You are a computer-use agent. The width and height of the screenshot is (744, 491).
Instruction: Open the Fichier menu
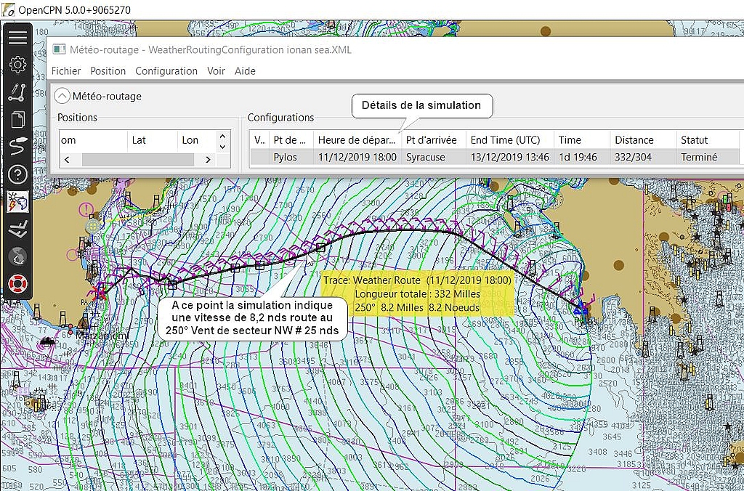click(x=66, y=71)
